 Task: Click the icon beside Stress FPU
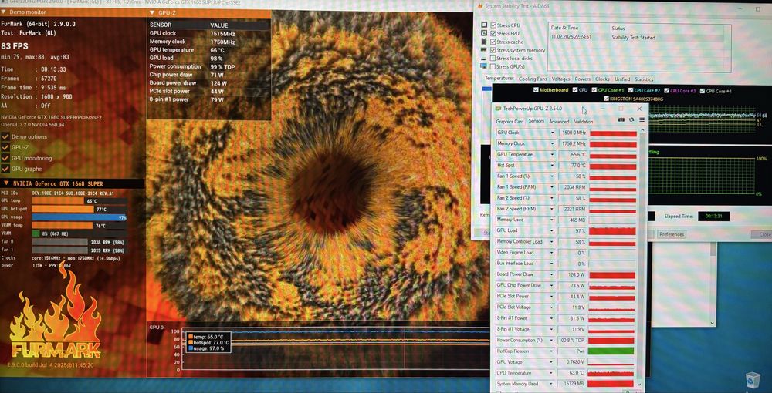[x=484, y=33]
